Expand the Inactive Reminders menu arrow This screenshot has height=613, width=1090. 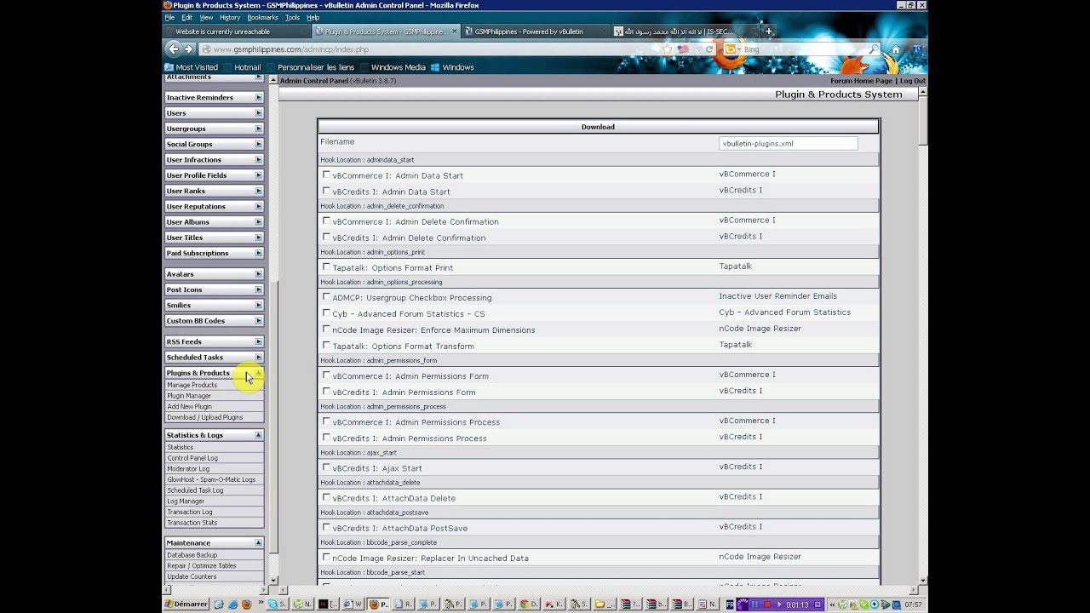click(x=258, y=97)
